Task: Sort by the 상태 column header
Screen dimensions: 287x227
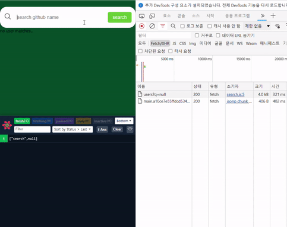Action: [x=200, y=87]
